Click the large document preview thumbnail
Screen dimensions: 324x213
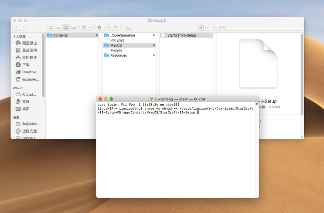(258, 63)
